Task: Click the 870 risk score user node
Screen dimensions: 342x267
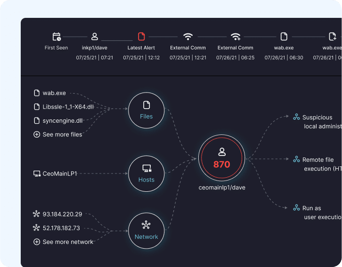Action: (222, 158)
